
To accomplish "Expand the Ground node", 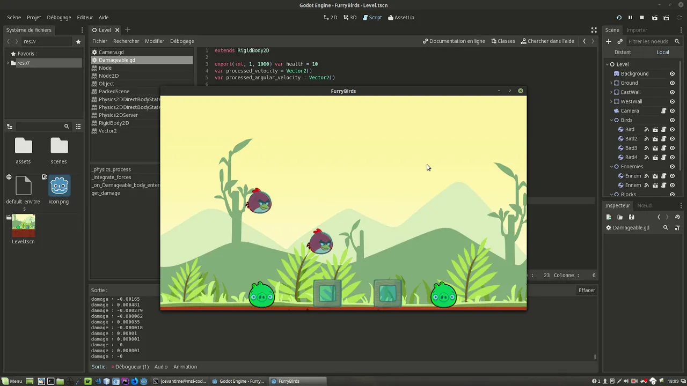I will click(611, 83).
